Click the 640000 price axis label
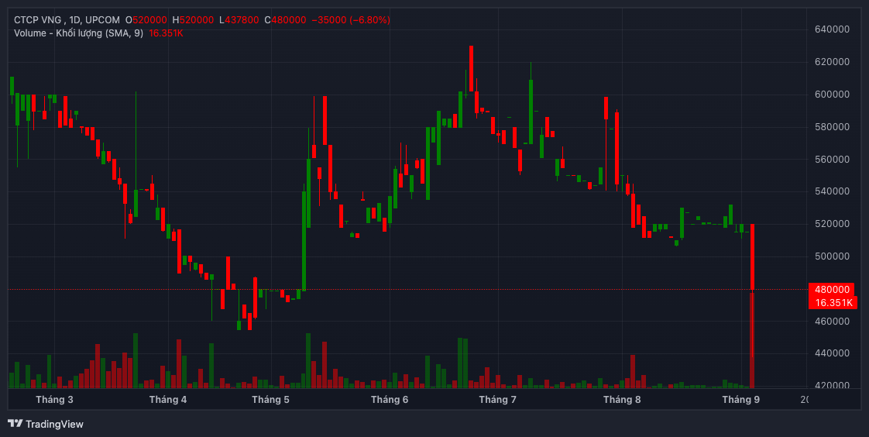The width and height of the screenshot is (869, 437). (x=832, y=29)
